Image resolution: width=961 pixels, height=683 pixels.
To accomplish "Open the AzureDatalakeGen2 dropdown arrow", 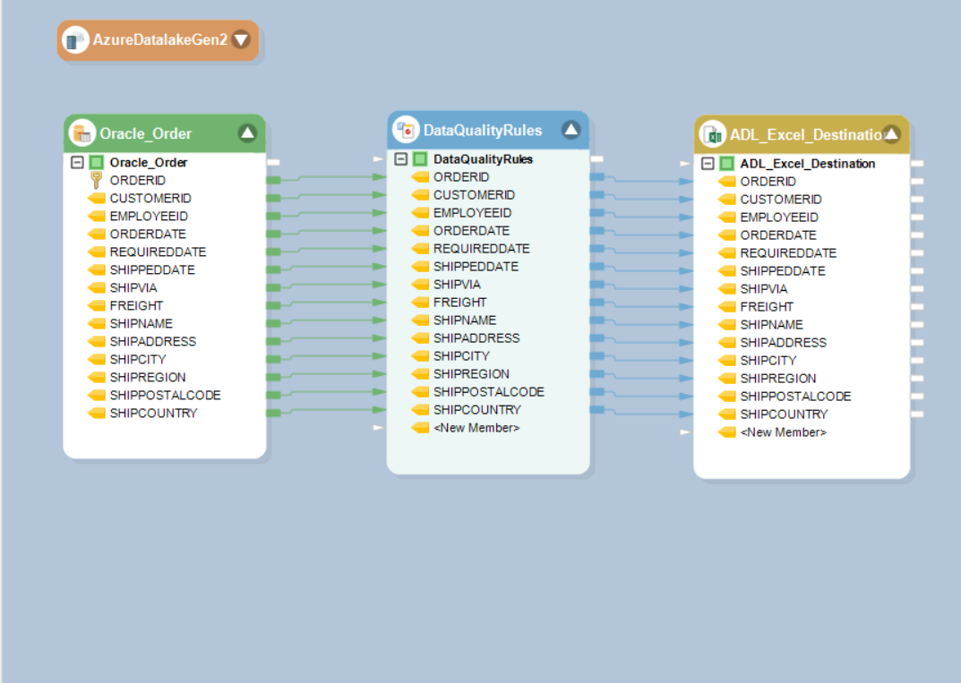I will (x=241, y=39).
